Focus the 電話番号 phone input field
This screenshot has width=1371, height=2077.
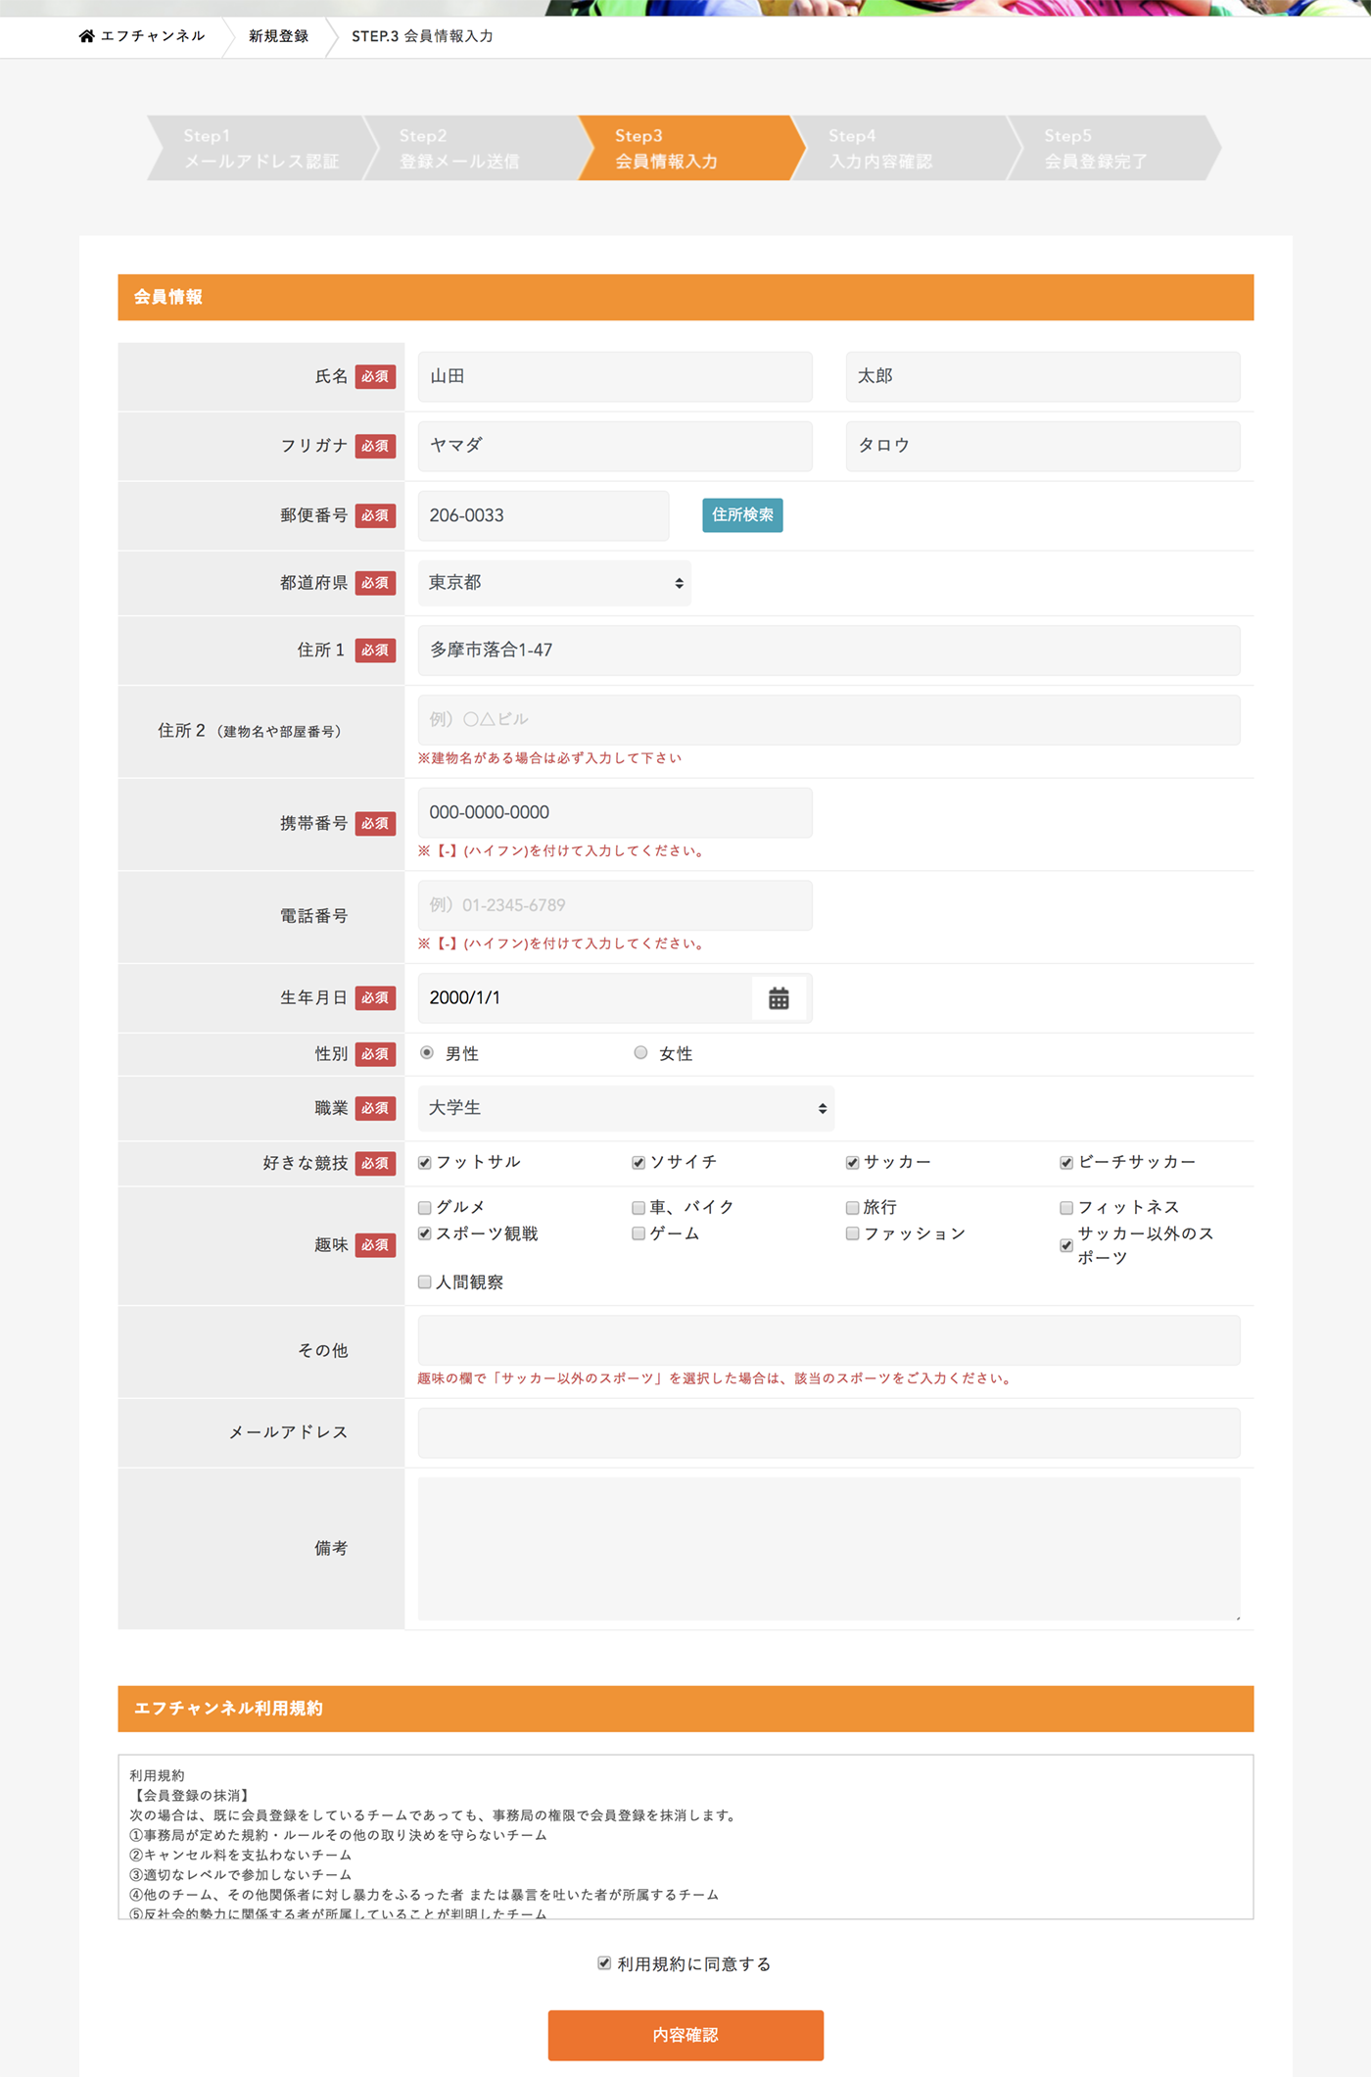tap(614, 905)
